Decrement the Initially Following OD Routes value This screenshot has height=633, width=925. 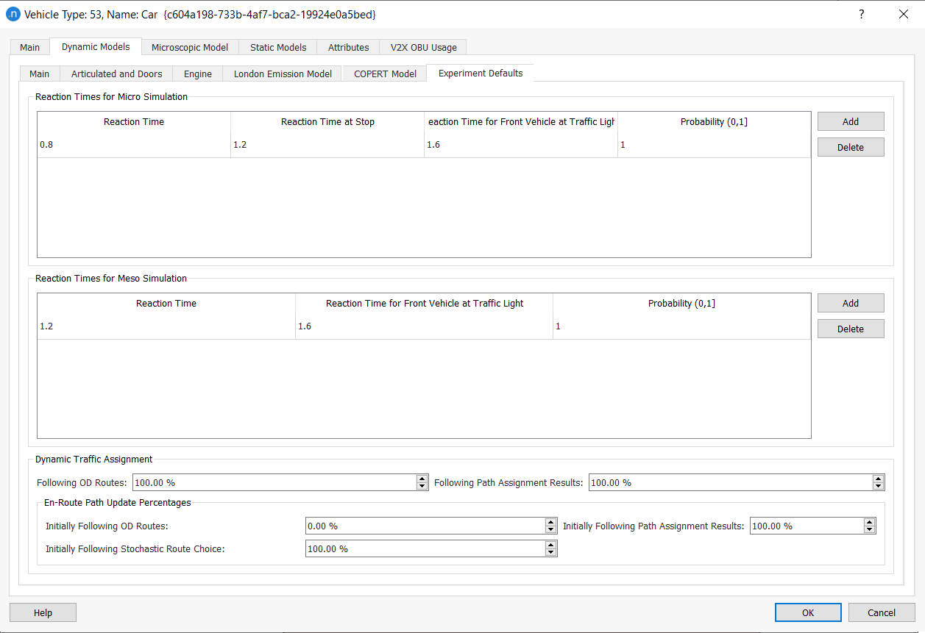(x=551, y=529)
